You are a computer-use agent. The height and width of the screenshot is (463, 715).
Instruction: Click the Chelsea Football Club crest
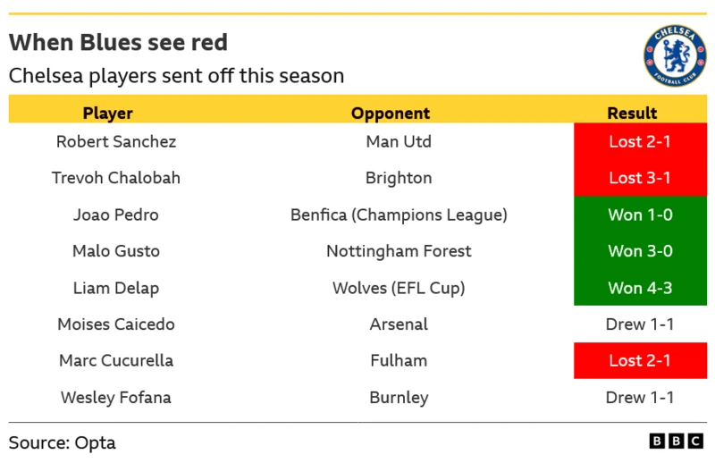pyautogui.click(x=675, y=55)
